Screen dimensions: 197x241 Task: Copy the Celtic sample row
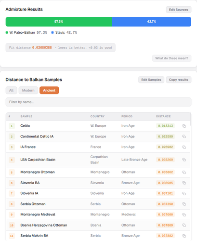[184, 126]
